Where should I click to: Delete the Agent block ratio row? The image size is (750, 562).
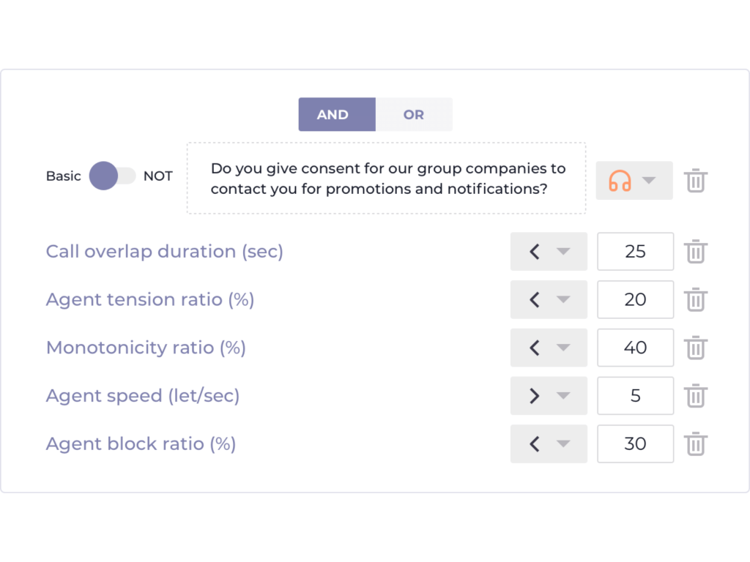coord(695,443)
